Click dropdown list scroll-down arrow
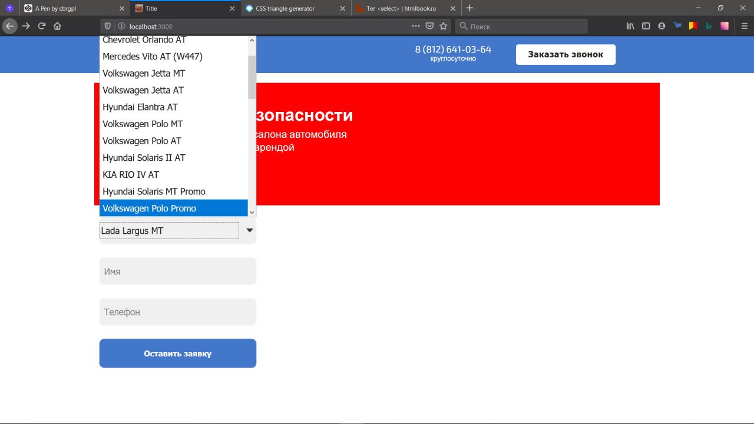 pyautogui.click(x=252, y=212)
